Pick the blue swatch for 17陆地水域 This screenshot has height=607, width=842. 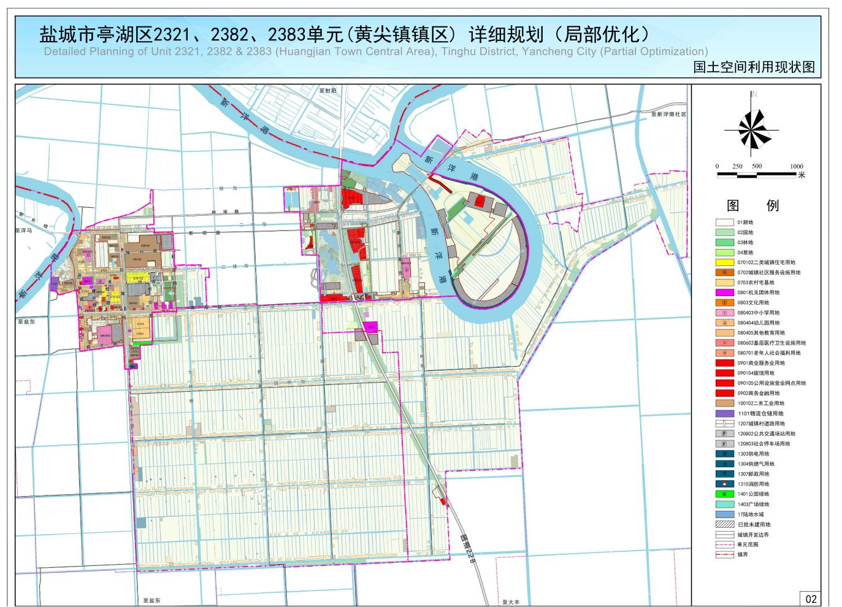tap(724, 514)
